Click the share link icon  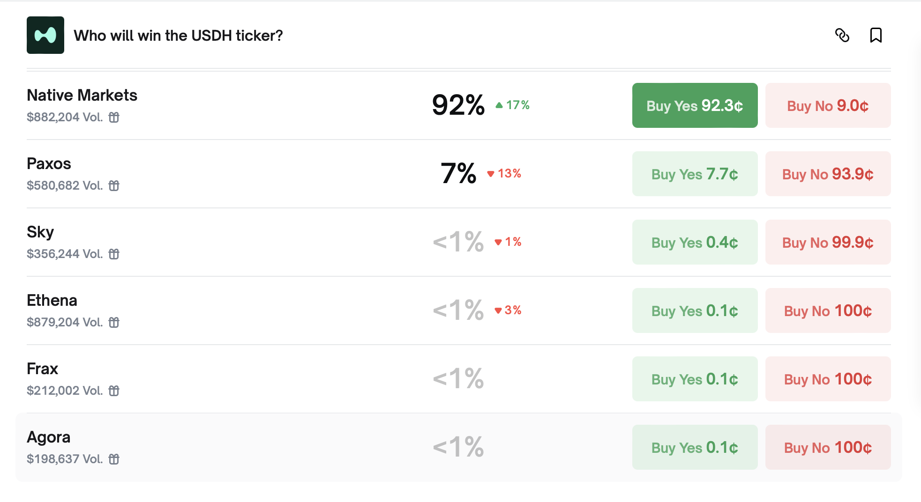coord(843,36)
